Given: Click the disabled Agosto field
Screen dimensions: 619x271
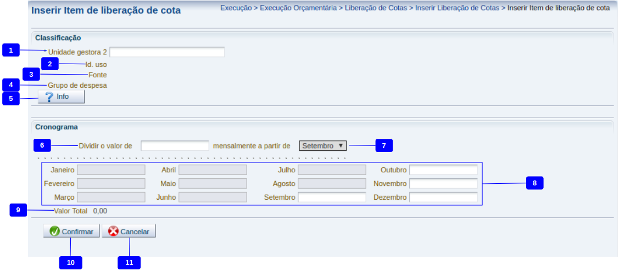Looking at the screenshot, I should point(332,184).
